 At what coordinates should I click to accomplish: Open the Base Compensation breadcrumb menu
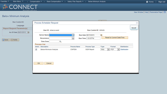55,2
